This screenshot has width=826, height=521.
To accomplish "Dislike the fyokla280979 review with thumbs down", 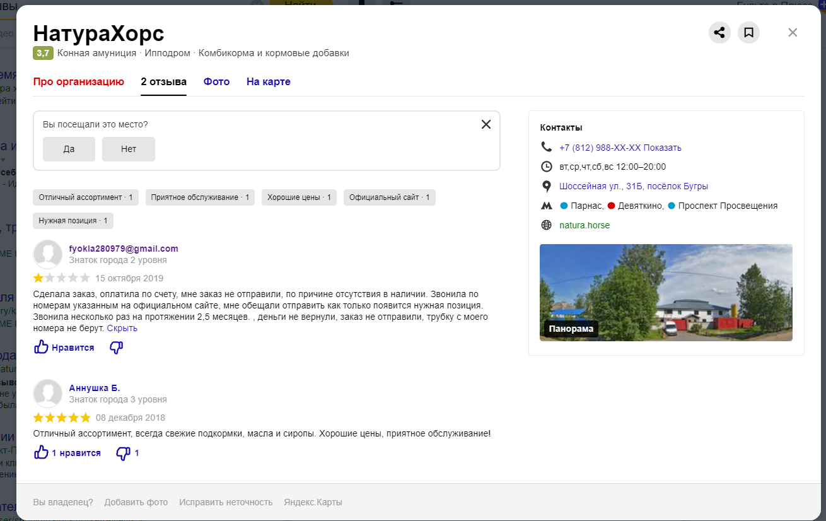I will (116, 348).
